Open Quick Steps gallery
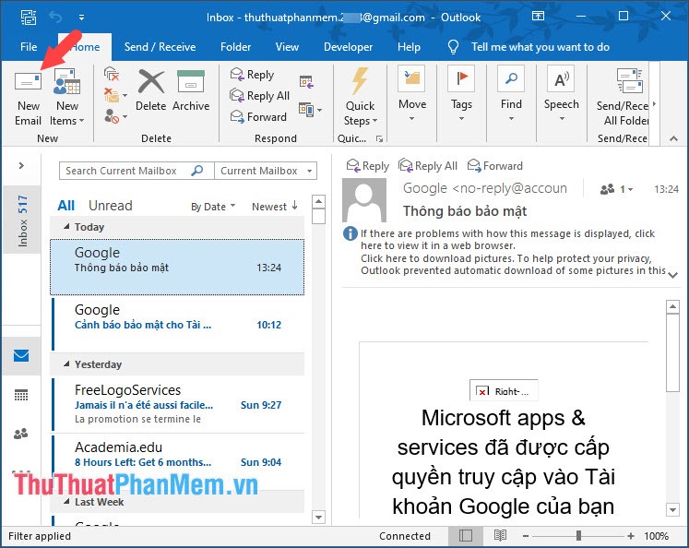 tap(360, 98)
